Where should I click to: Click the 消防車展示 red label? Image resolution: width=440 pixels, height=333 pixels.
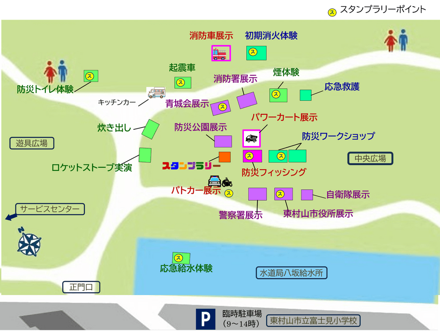coord(211,36)
